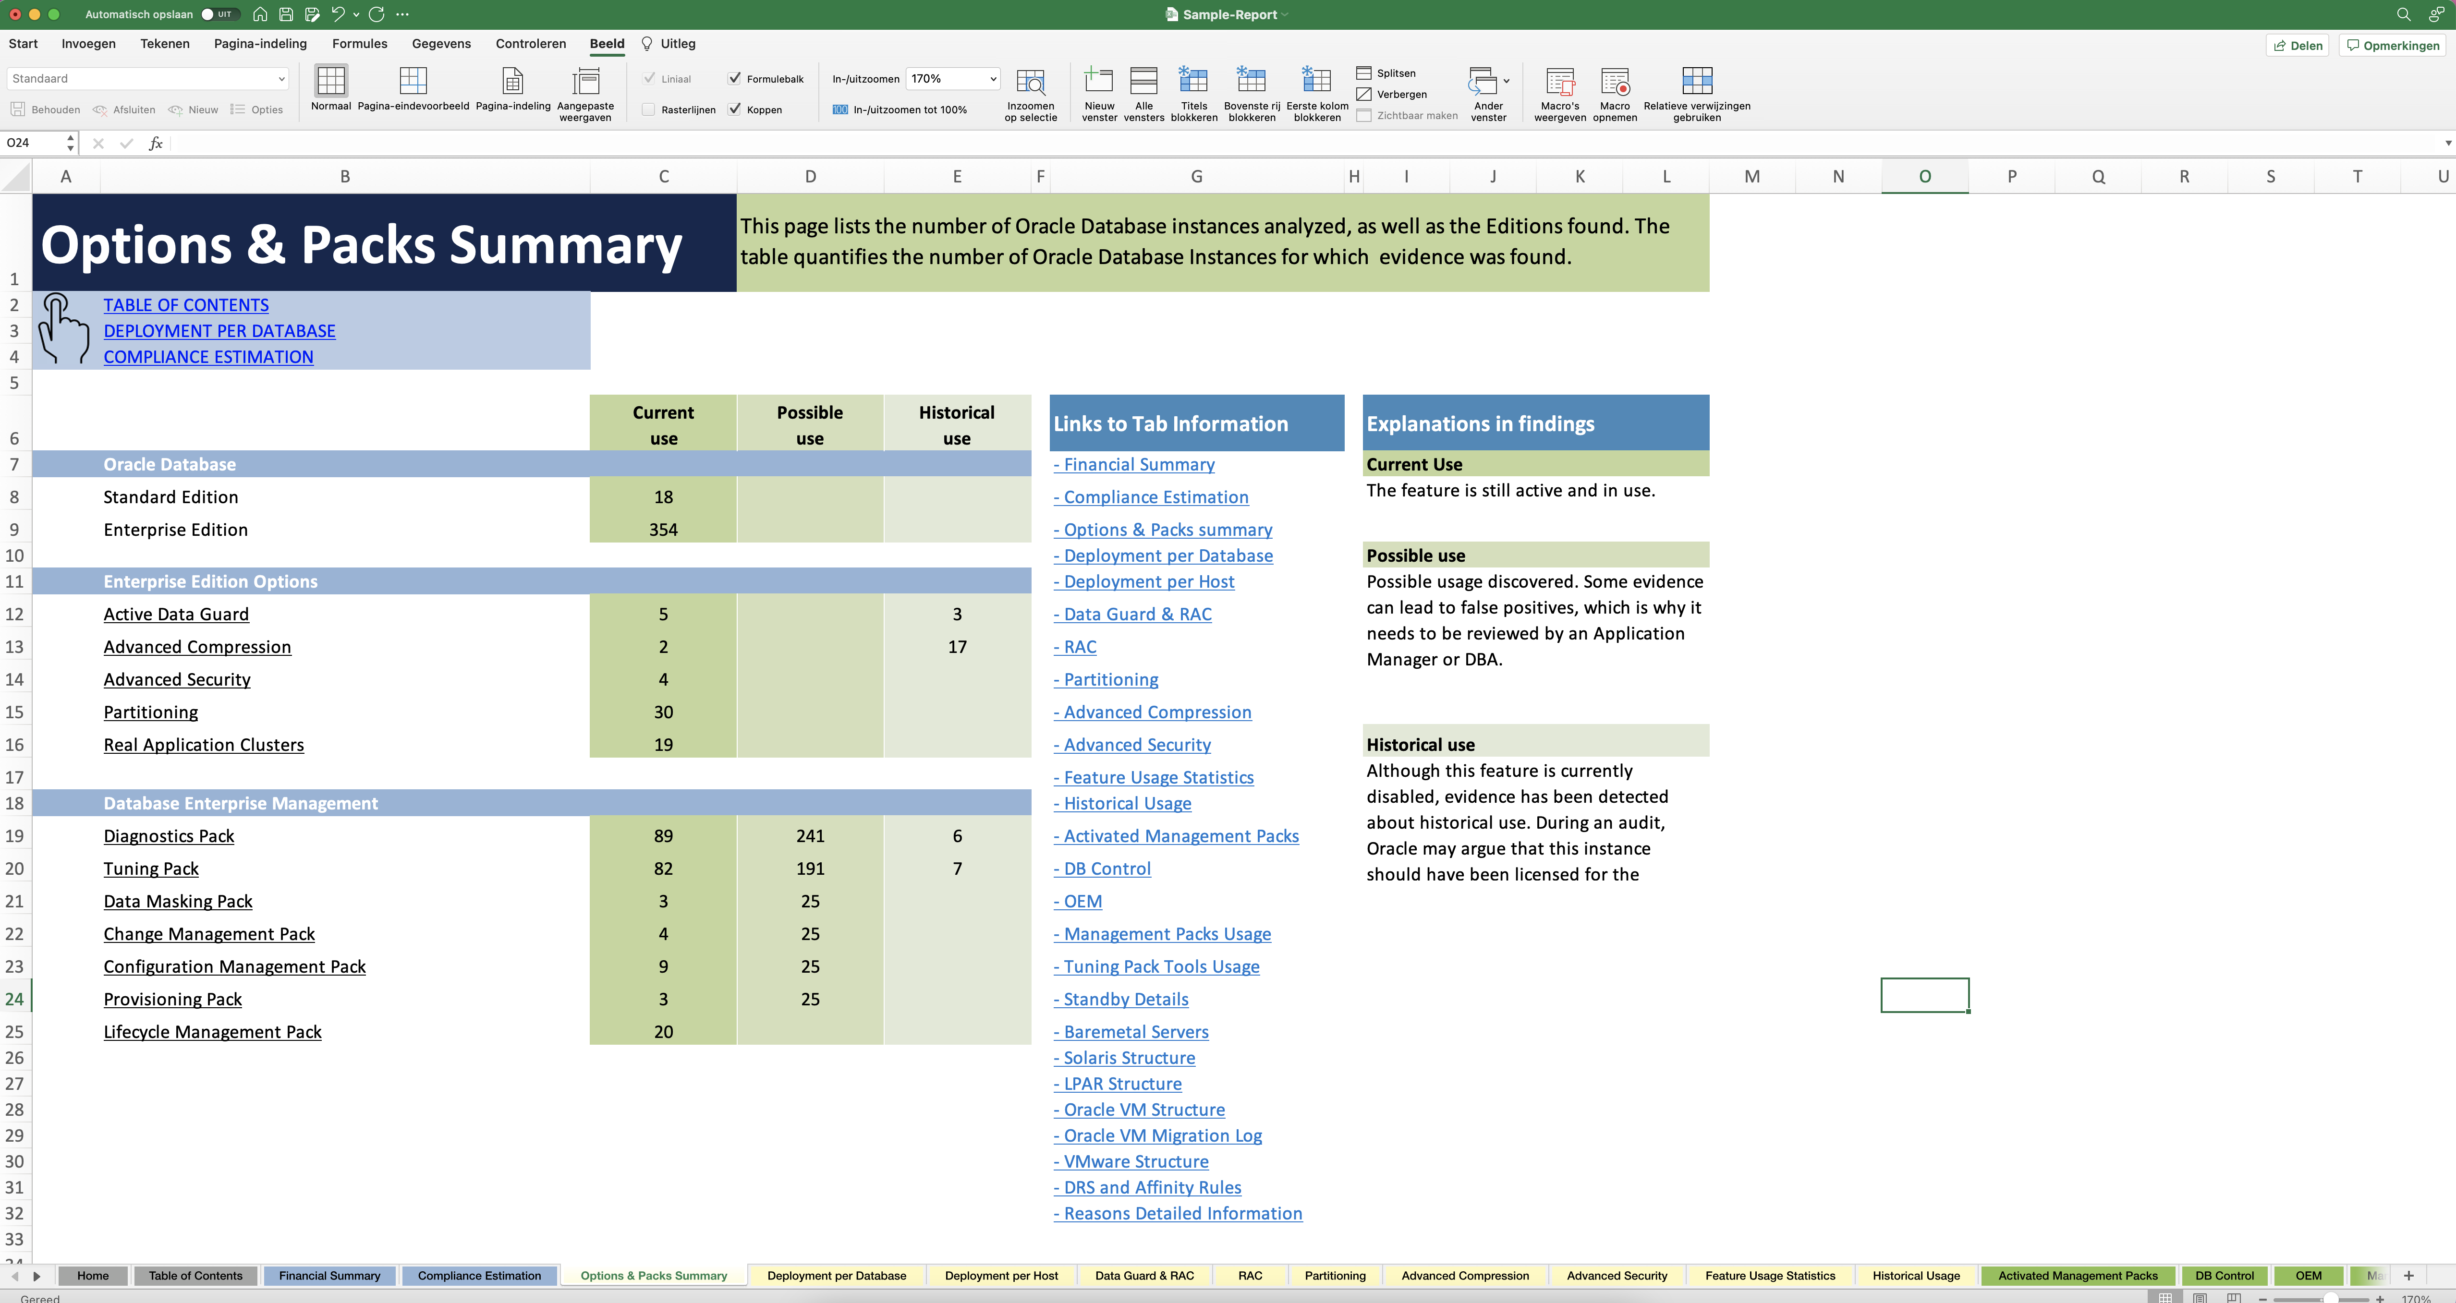
Task: Open the Opmerkingen comments button
Action: click(x=2392, y=46)
